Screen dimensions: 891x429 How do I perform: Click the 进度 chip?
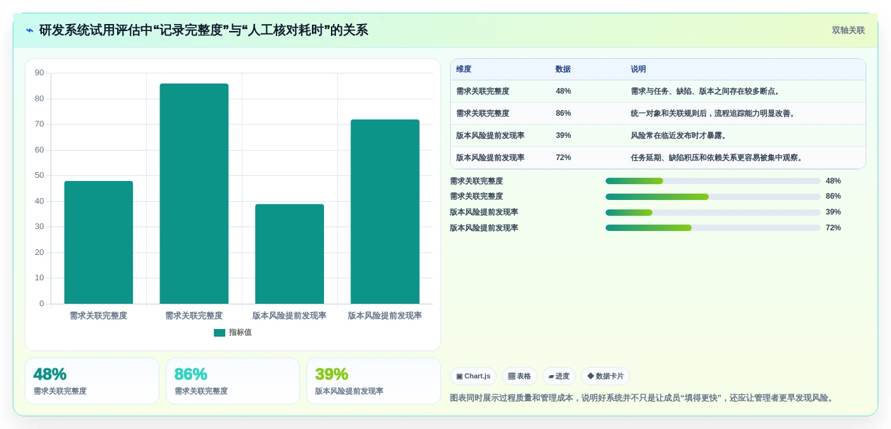(x=559, y=376)
